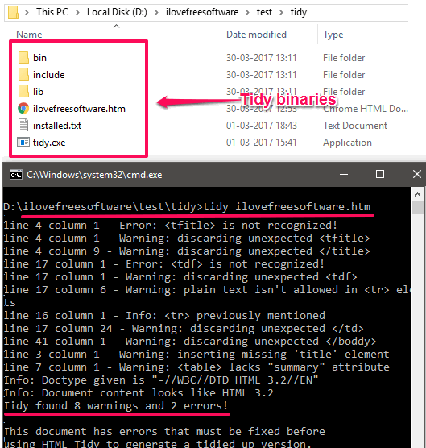Maximize the cmd.exe window
This screenshot has width=426, height=448.
[380, 174]
